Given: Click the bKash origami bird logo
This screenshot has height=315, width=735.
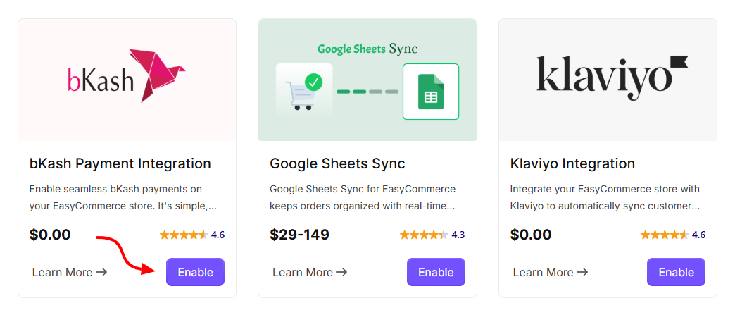Looking at the screenshot, I should pos(156,75).
